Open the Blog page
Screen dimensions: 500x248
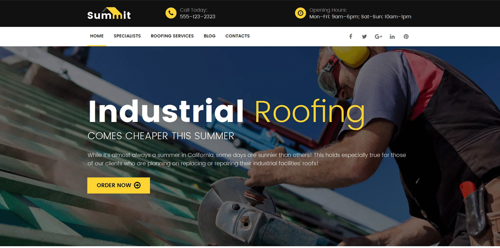pyautogui.click(x=210, y=36)
